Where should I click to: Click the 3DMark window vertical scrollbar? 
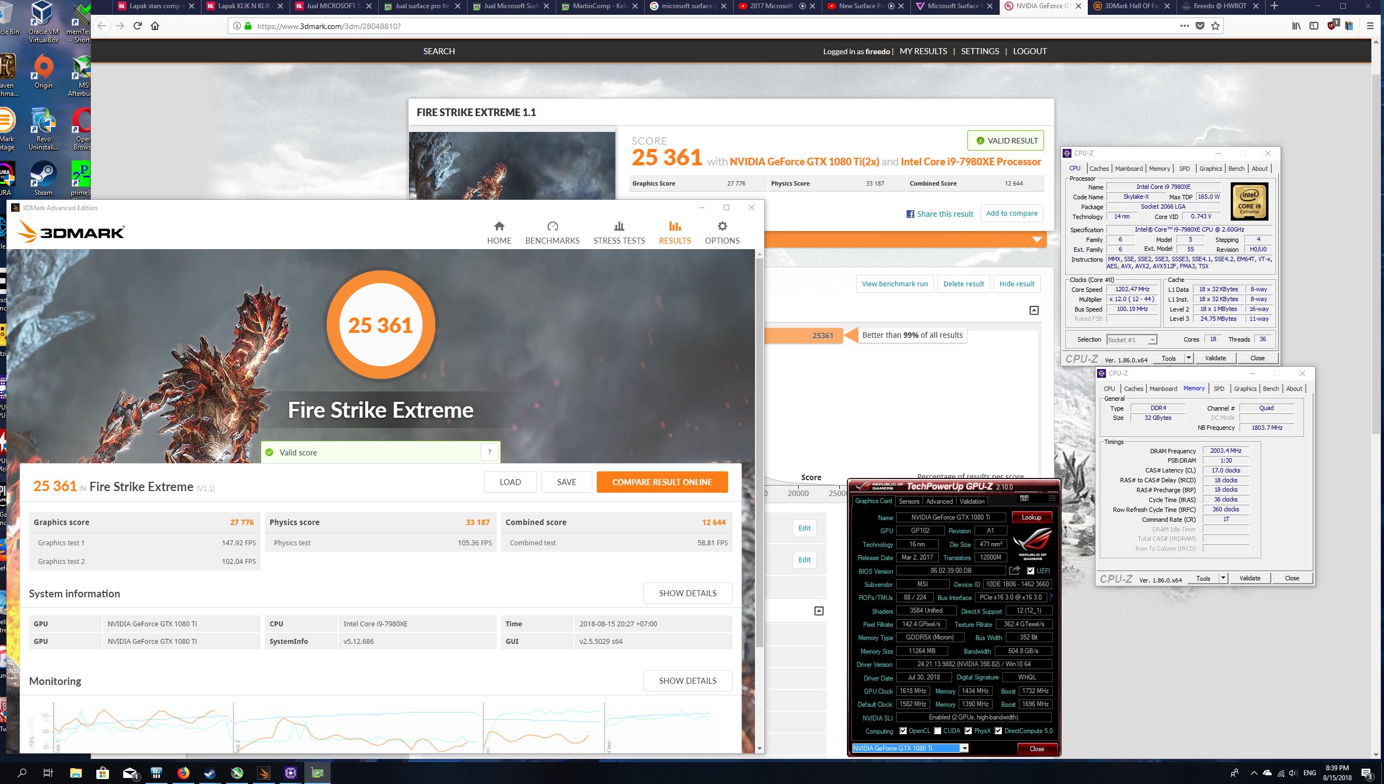pos(759,452)
